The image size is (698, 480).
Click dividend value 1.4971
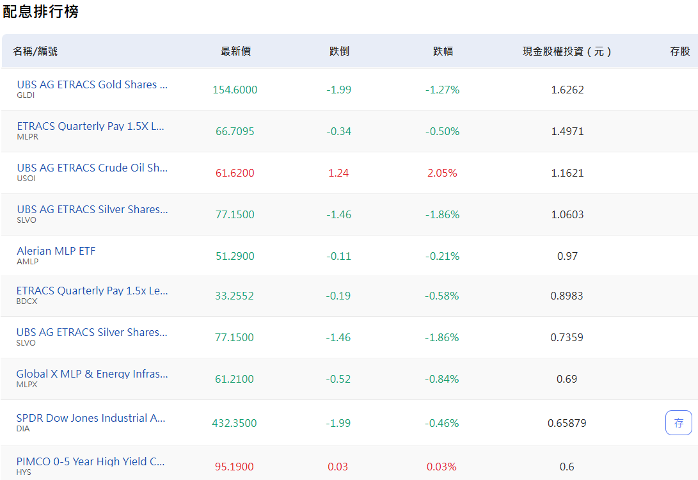pyautogui.click(x=567, y=131)
